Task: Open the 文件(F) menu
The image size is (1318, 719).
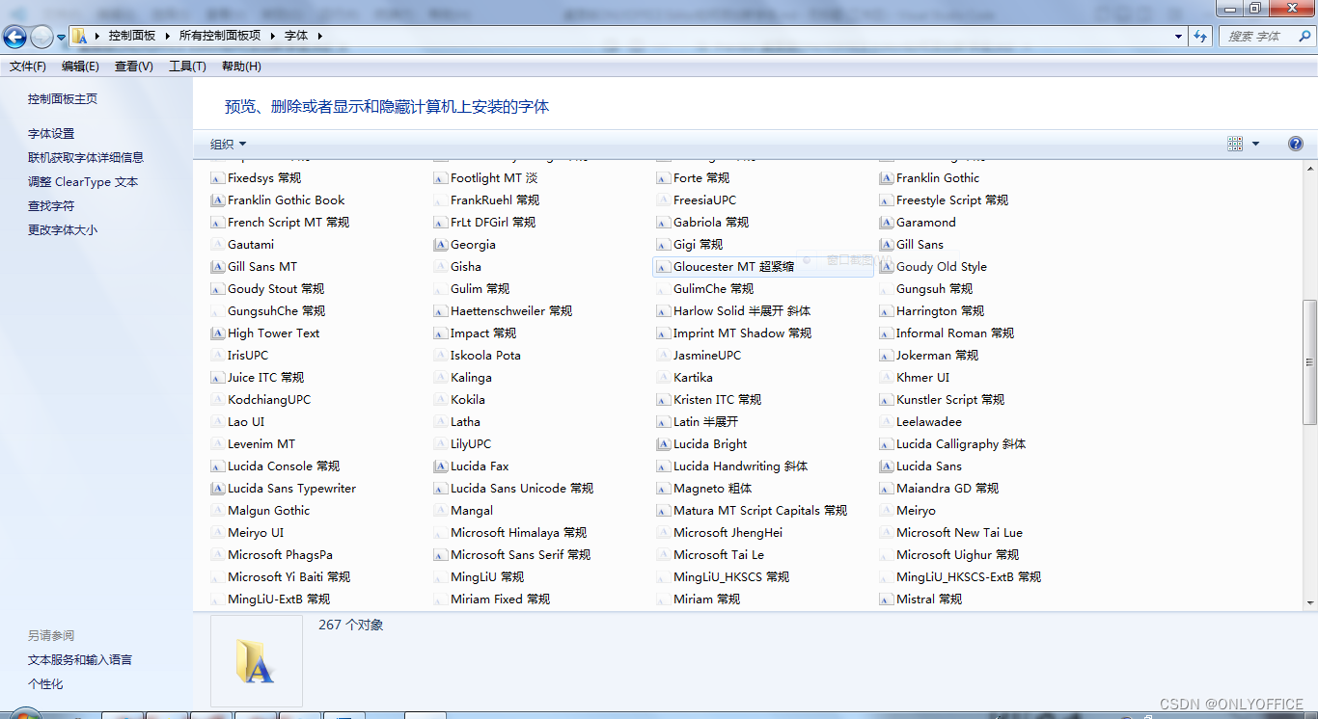Action: click(x=28, y=67)
